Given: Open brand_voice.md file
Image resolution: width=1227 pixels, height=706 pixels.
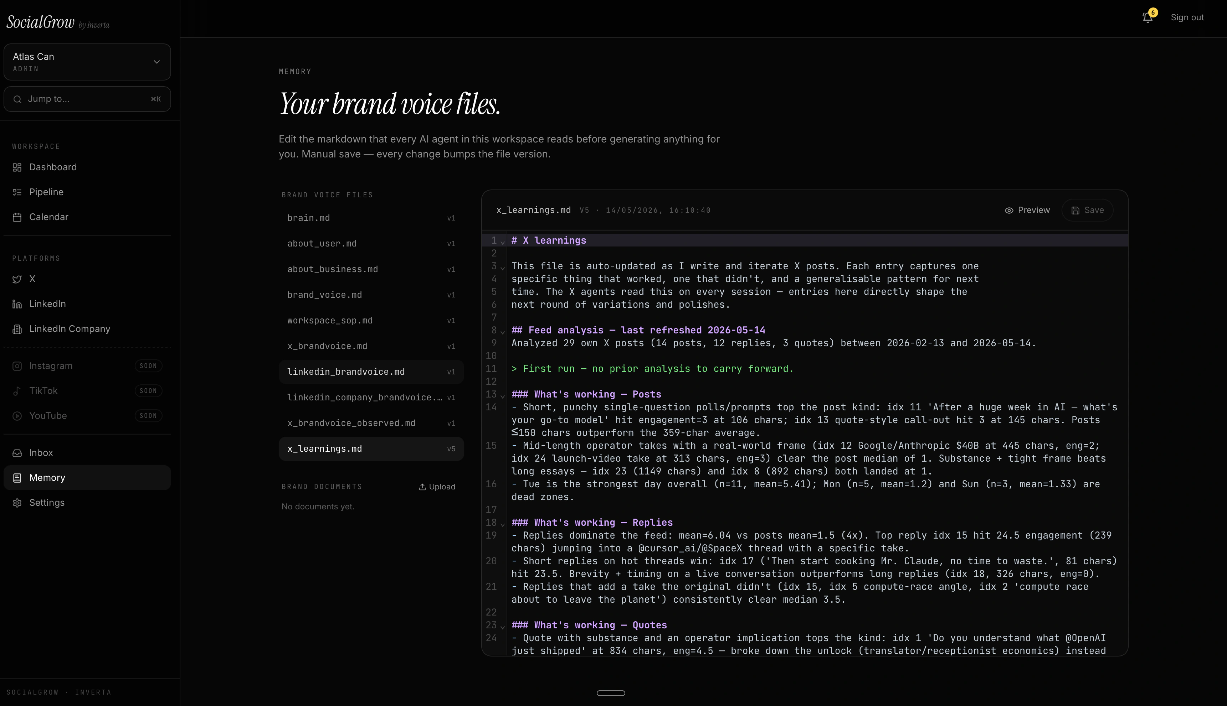Looking at the screenshot, I should click(371, 295).
